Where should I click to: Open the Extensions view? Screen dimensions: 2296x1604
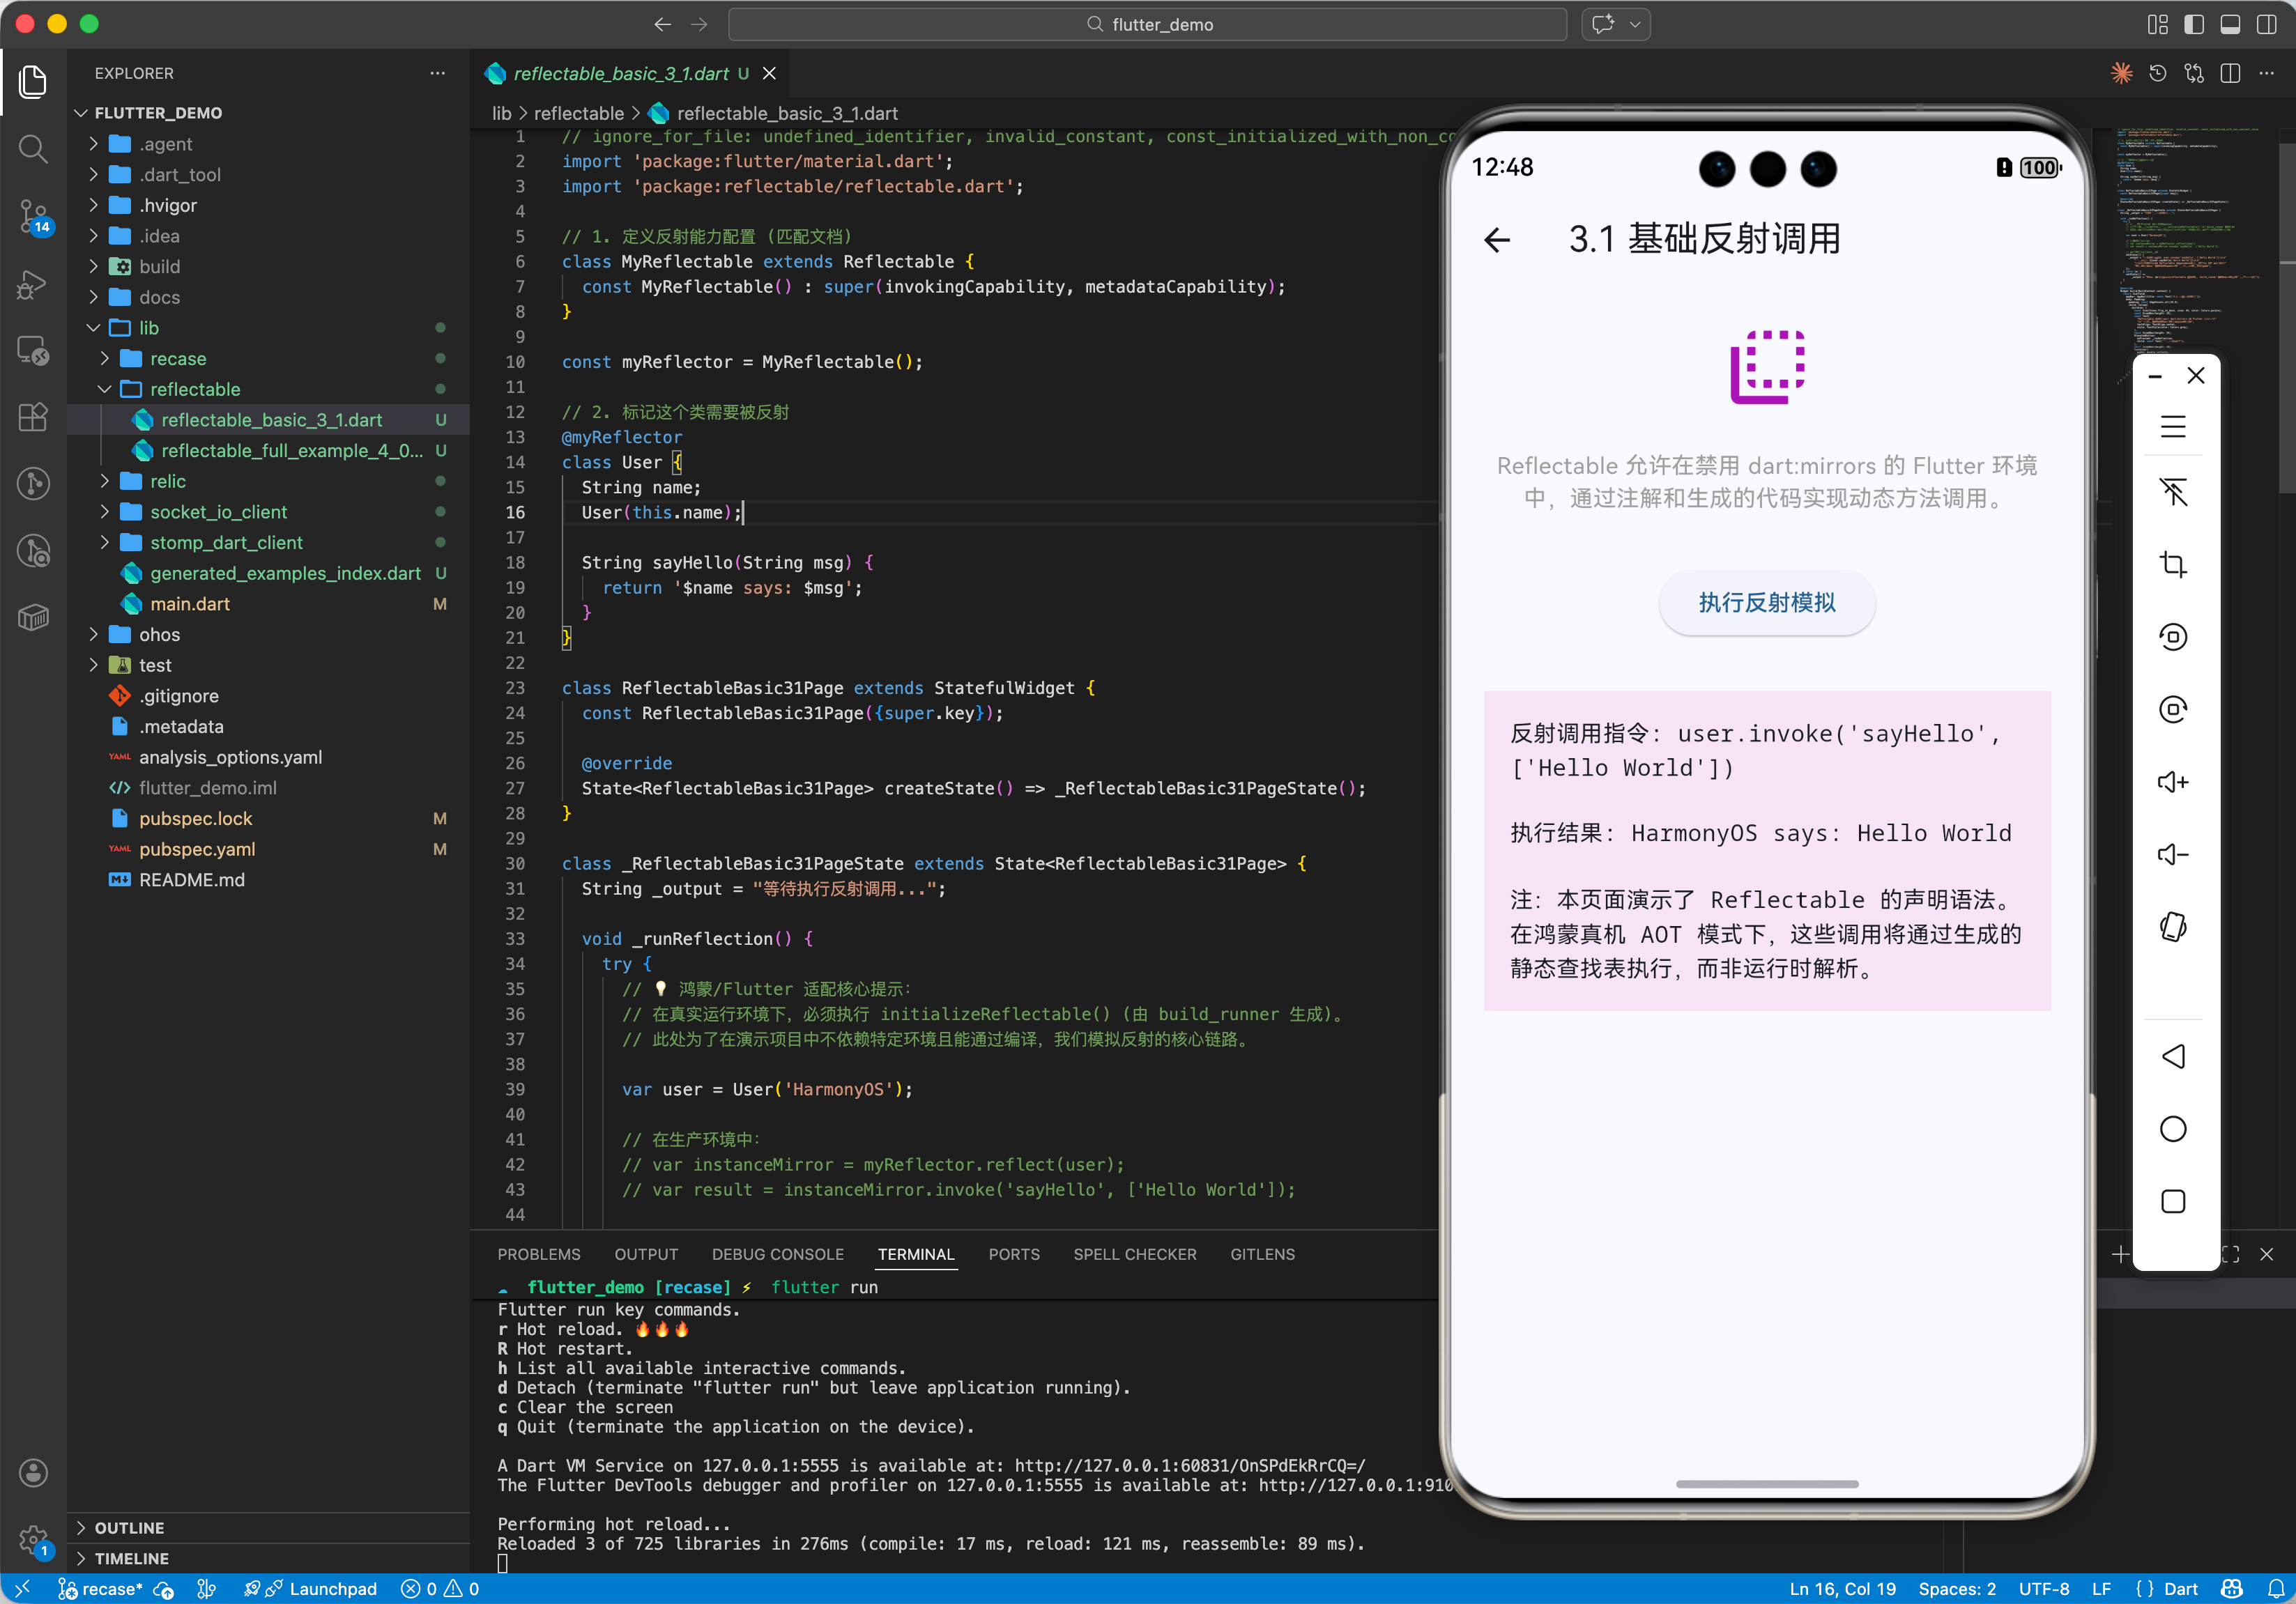[33, 417]
